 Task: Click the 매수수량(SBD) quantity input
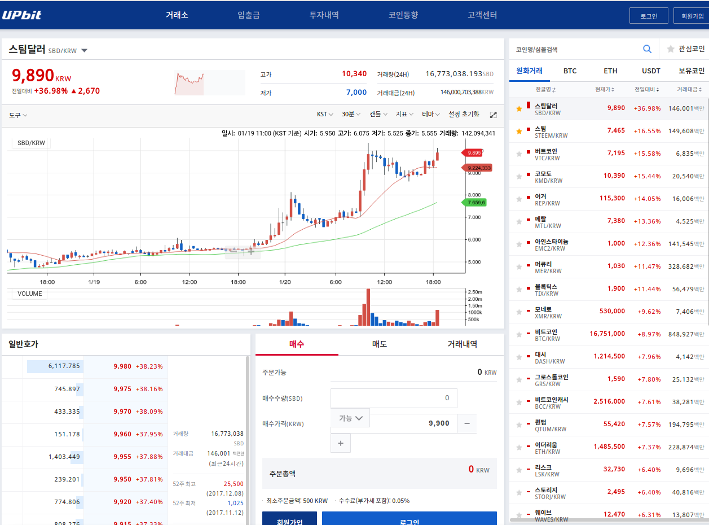click(394, 398)
